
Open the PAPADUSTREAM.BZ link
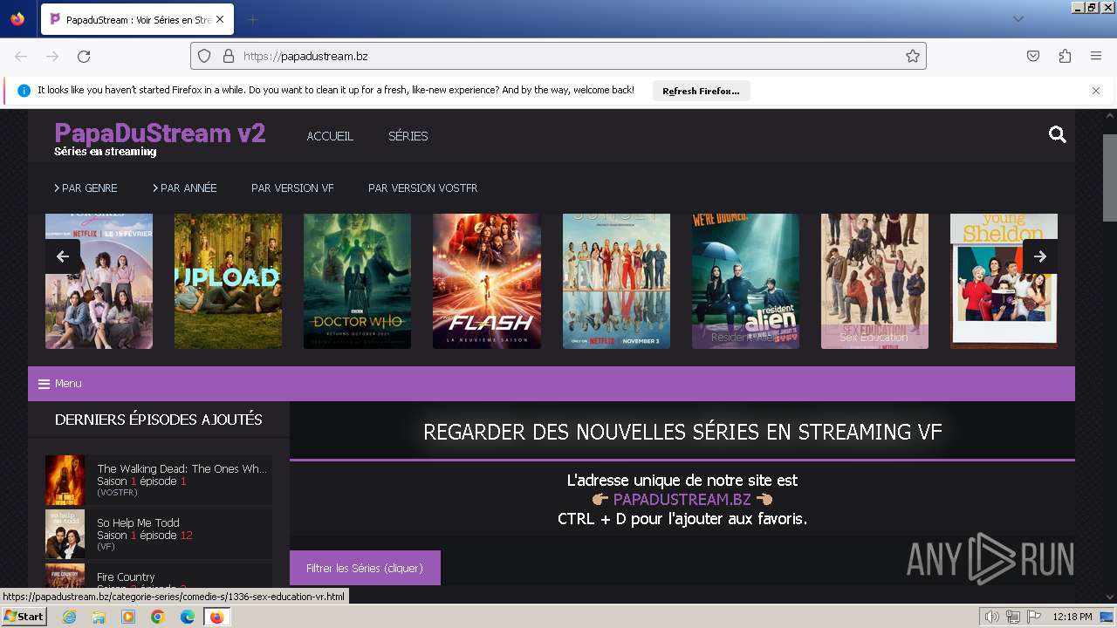tap(682, 500)
